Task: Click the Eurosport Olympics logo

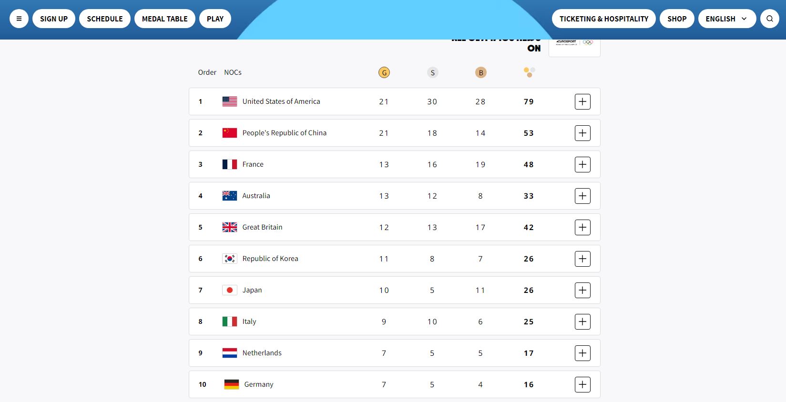Action: pos(574,44)
